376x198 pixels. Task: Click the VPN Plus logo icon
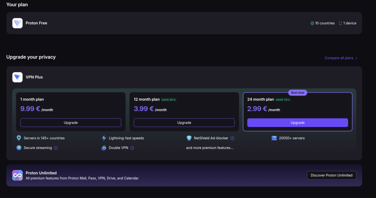tap(18, 77)
